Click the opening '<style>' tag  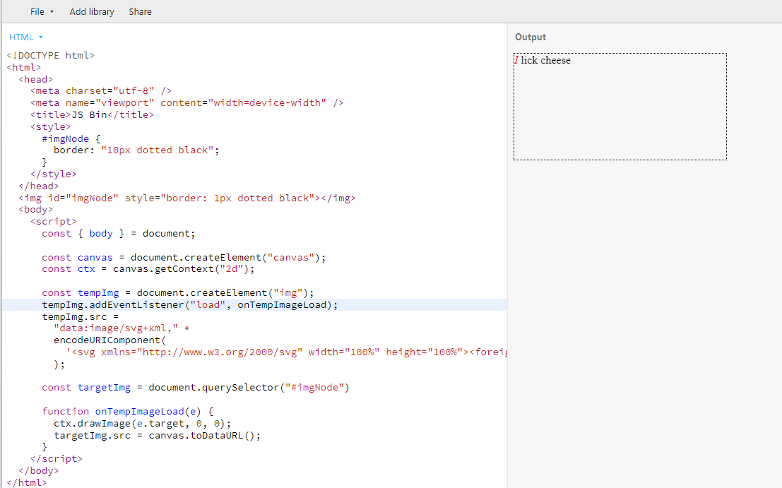pos(50,126)
